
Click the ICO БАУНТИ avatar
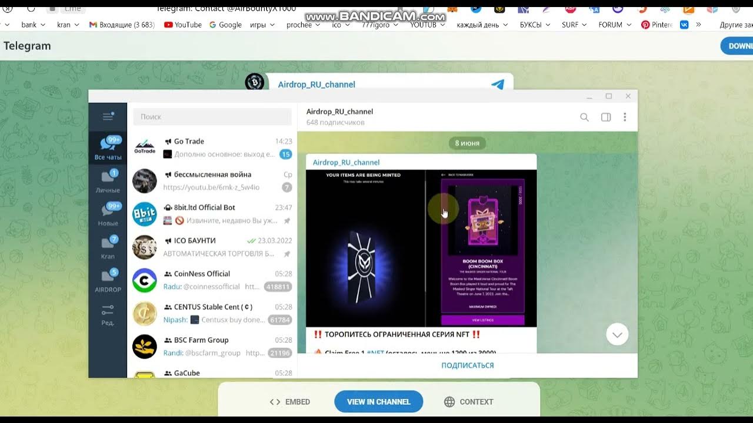point(145,247)
